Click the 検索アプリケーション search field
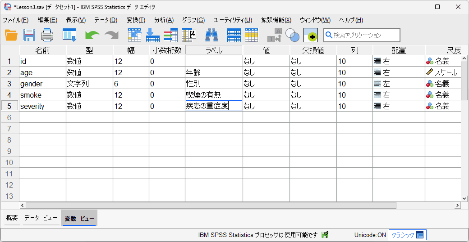469x242 pixels. coord(362,35)
